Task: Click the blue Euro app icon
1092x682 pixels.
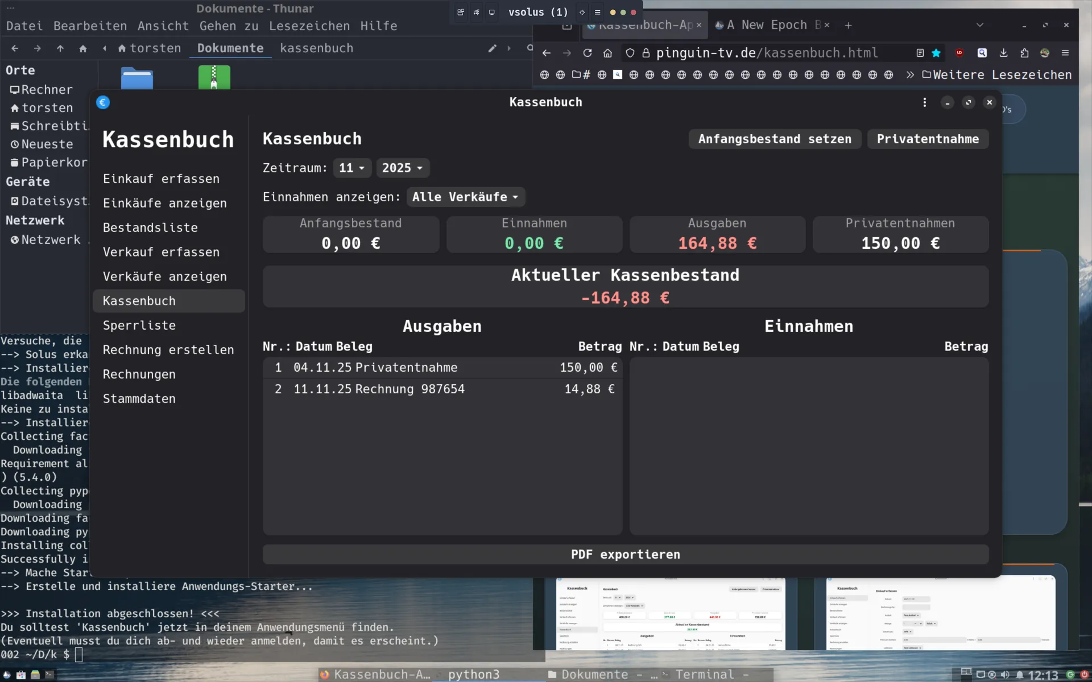Action: 103,102
